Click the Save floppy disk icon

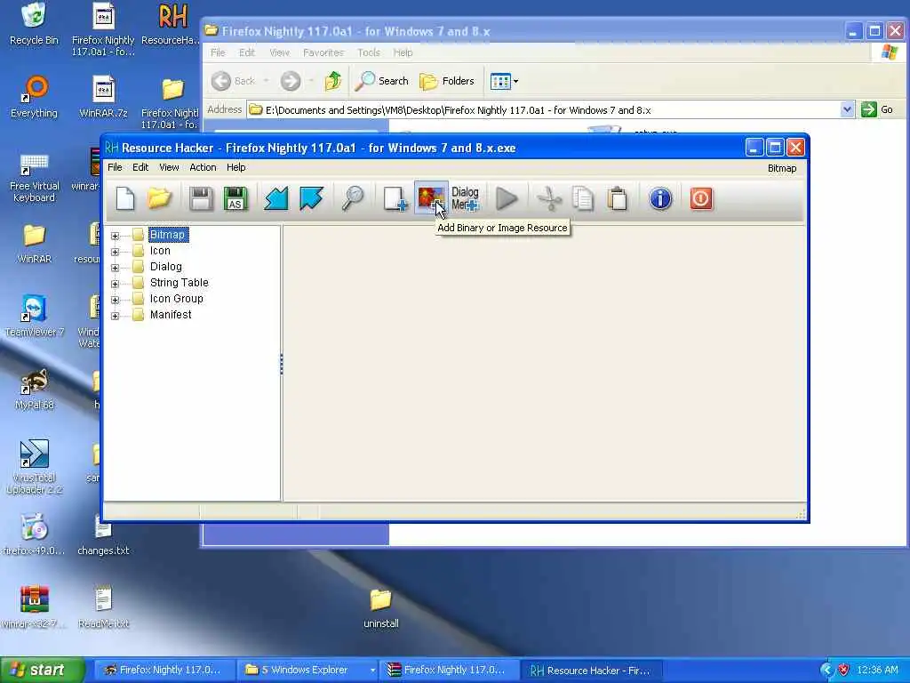point(201,198)
